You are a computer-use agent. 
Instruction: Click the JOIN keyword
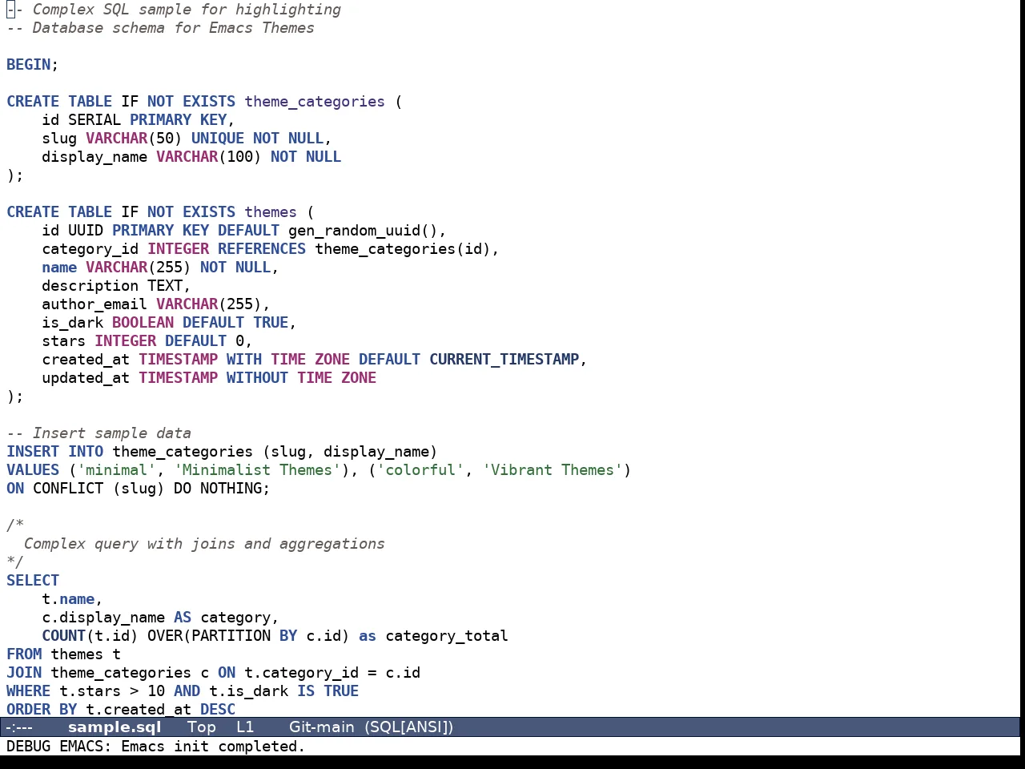pyautogui.click(x=24, y=673)
